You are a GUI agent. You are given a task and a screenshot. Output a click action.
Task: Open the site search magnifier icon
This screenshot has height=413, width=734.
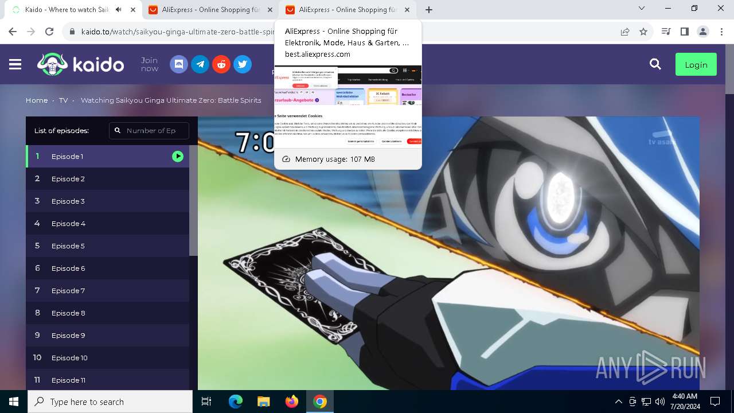655,64
